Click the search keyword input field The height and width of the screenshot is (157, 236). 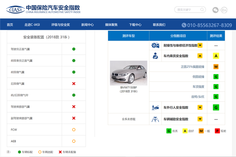[190, 10]
